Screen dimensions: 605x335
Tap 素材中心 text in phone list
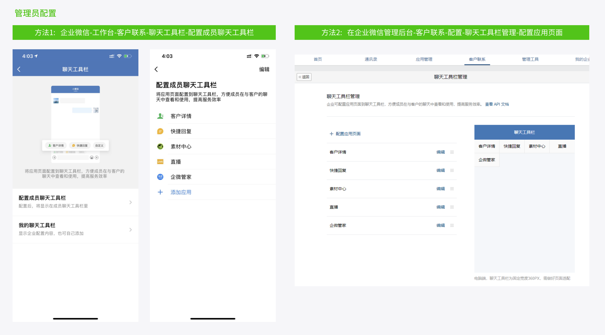181,146
